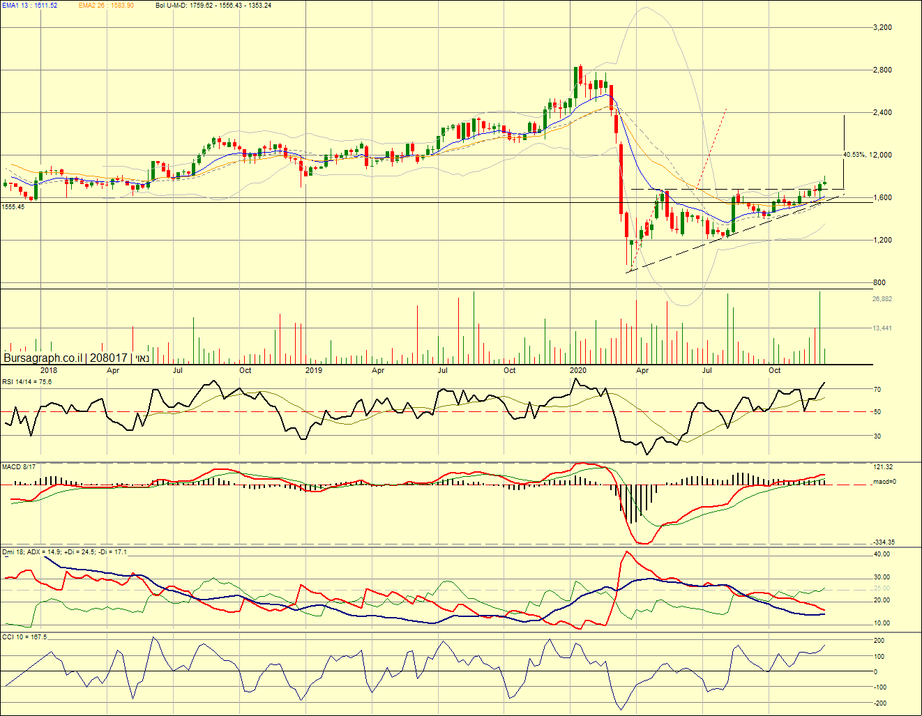Click the Apr label of year 2019
Image resolution: width=922 pixels, height=716 pixels.
pos(378,370)
